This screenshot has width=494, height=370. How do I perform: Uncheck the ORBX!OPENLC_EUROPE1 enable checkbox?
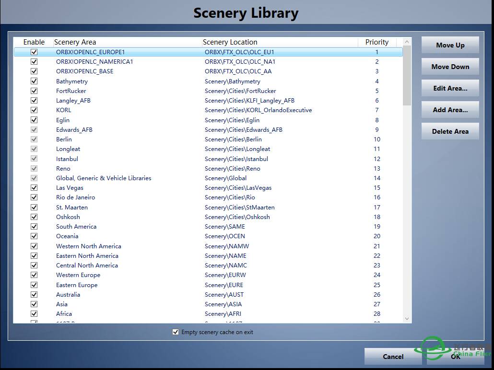coord(34,52)
